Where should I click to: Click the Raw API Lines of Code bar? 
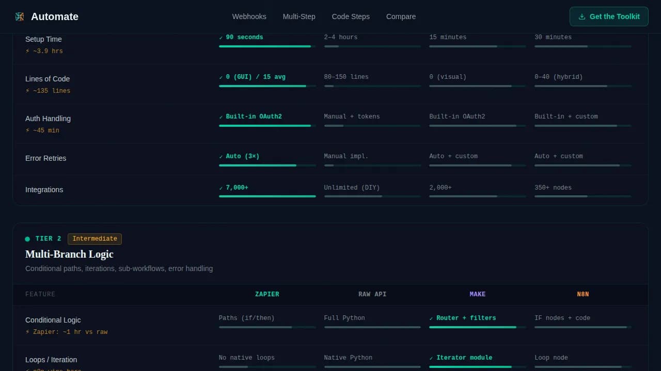[372, 86]
